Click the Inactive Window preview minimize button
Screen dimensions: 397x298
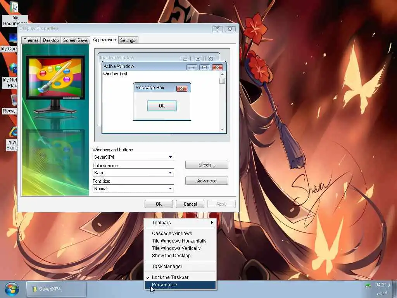point(185,59)
